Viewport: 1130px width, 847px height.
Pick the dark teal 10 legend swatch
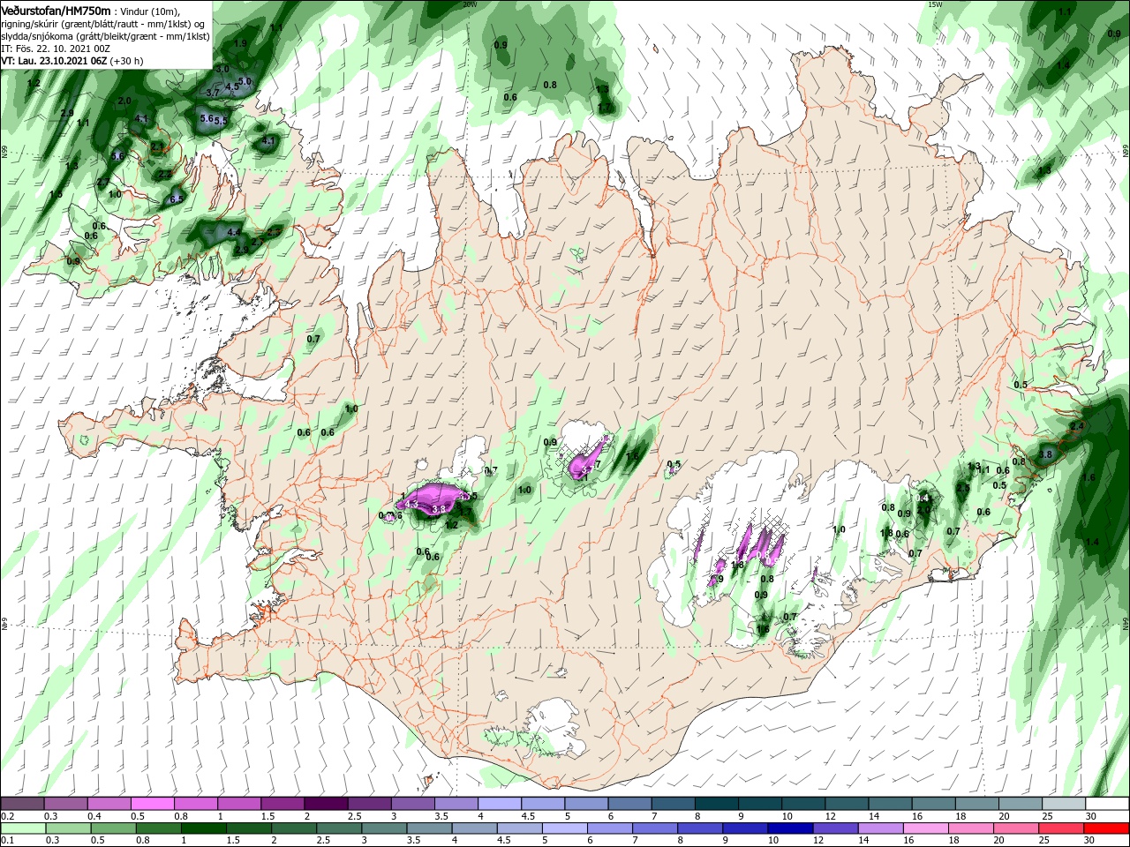(x=803, y=804)
